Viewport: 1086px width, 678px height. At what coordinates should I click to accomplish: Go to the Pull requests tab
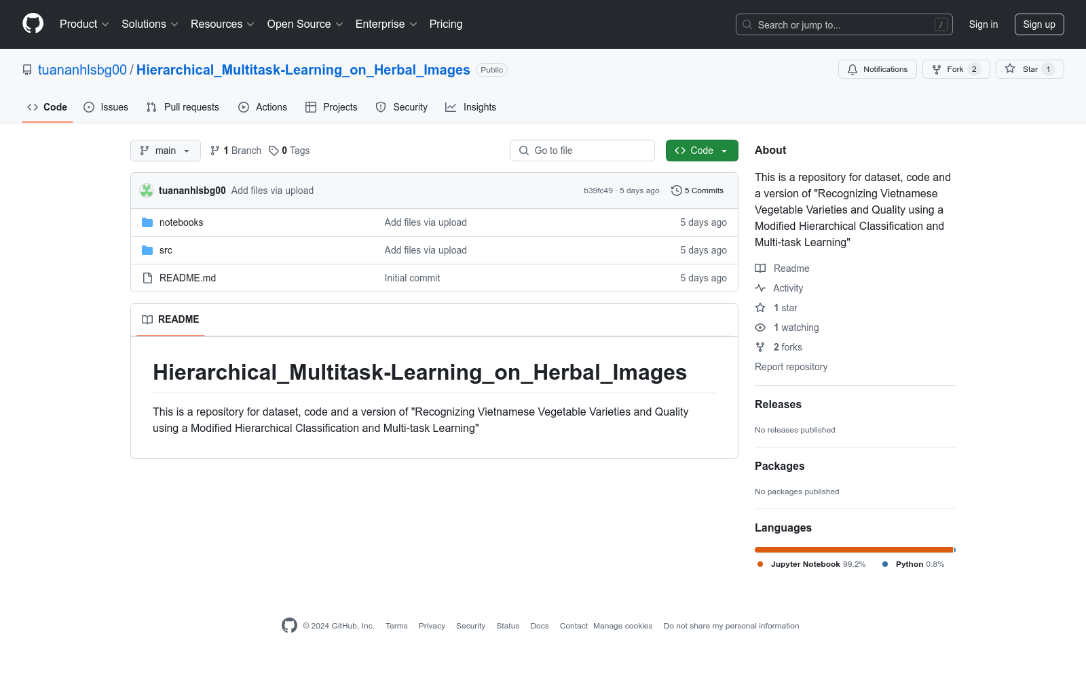pos(183,107)
